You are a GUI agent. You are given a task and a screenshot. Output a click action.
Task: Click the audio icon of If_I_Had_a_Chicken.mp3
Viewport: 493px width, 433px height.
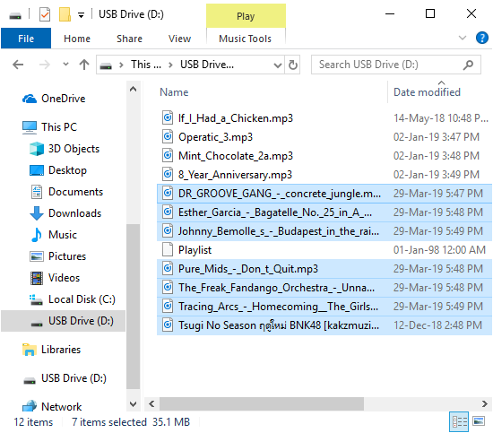[x=168, y=118]
